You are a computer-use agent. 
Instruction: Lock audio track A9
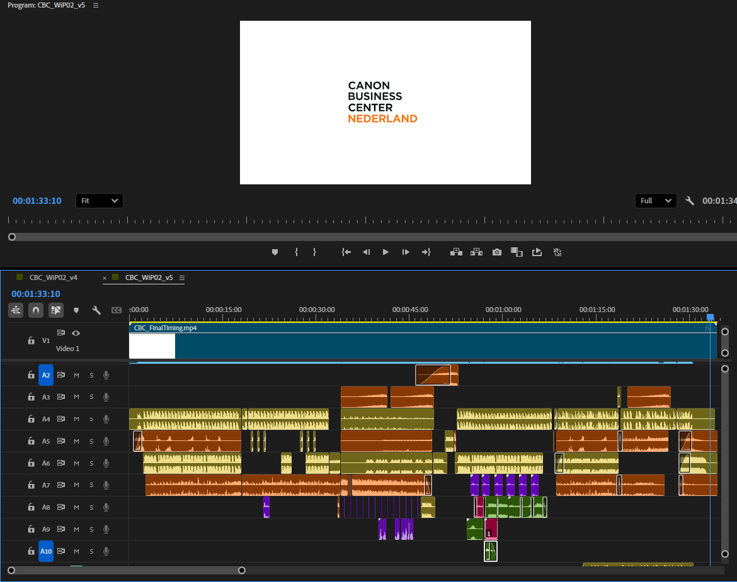point(31,529)
